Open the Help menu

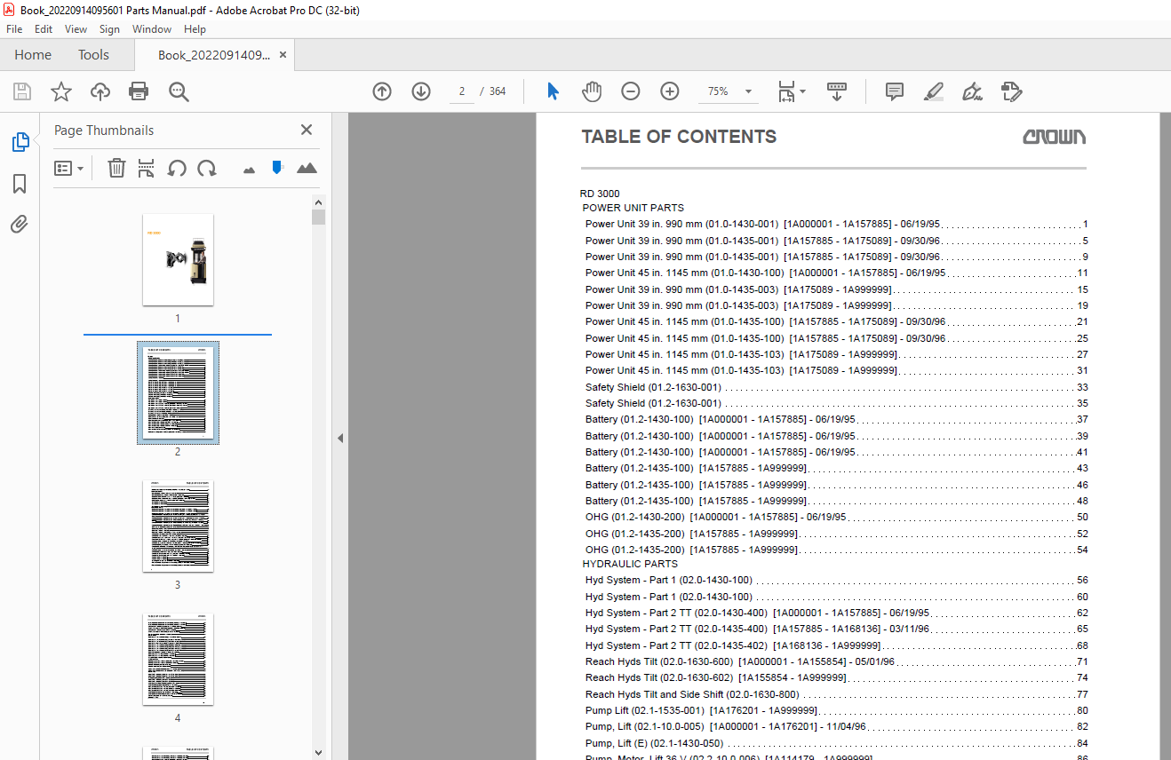tap(195, 29)
